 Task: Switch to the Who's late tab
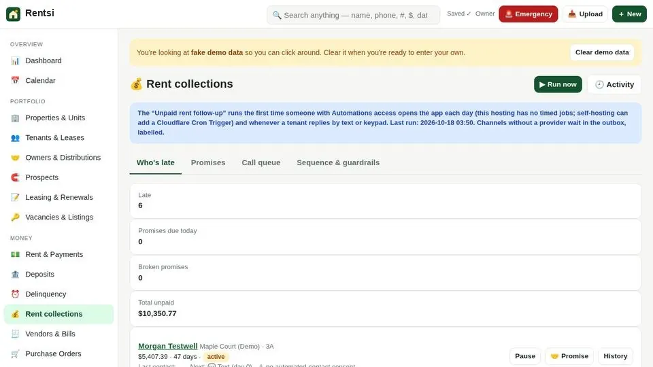pos(155,162)
